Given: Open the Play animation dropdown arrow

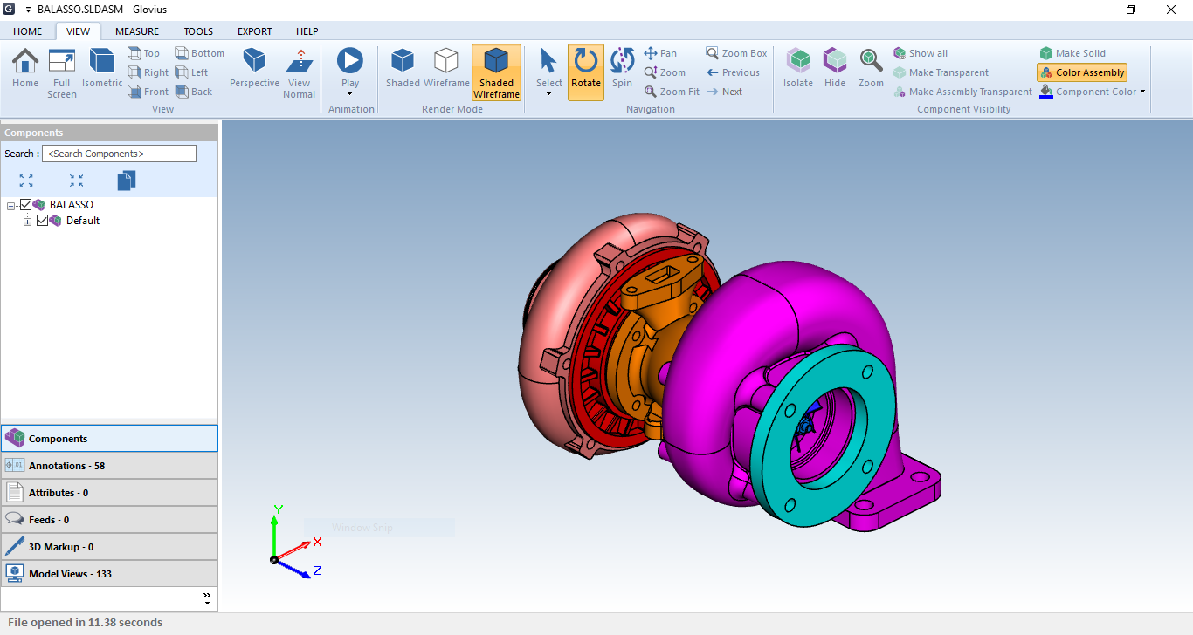Looking at the screenshot, I should [349, 94].
